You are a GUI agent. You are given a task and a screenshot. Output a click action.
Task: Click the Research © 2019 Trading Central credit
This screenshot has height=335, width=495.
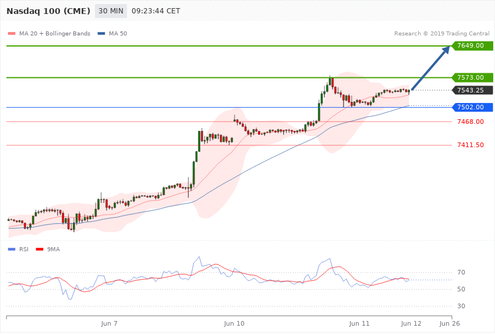click(441, 33)
